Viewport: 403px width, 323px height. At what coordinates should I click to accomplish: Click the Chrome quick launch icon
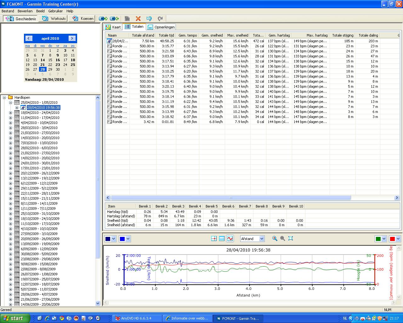pyautogui.click(x=62, y=318)
